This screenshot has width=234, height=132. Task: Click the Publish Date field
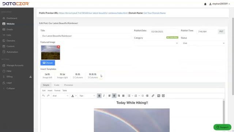(164, 32)
